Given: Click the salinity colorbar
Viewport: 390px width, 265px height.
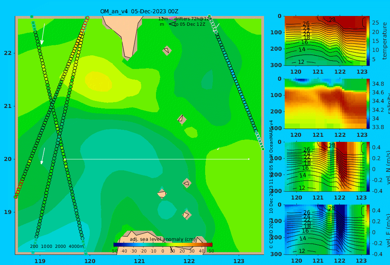Looking at the screenshot, I should click(368, 104).
